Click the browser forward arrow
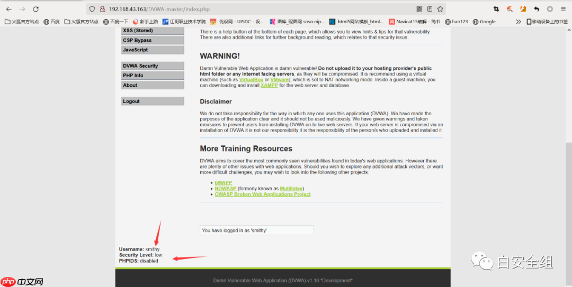 point(22,9)
